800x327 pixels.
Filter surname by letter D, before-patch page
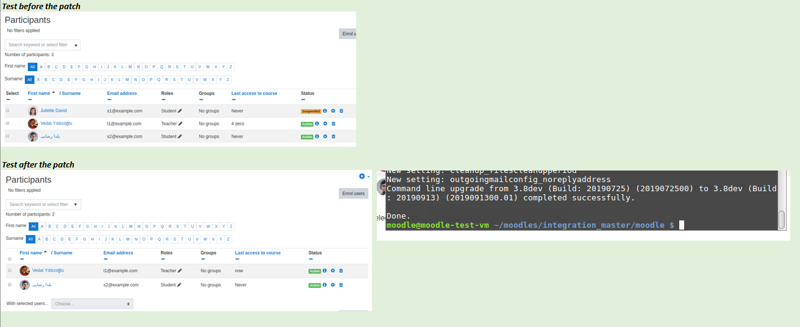pyautogui.click(x=61, y=80)
